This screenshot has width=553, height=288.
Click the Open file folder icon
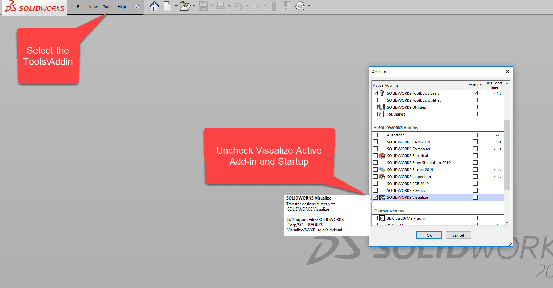(184, 6)
